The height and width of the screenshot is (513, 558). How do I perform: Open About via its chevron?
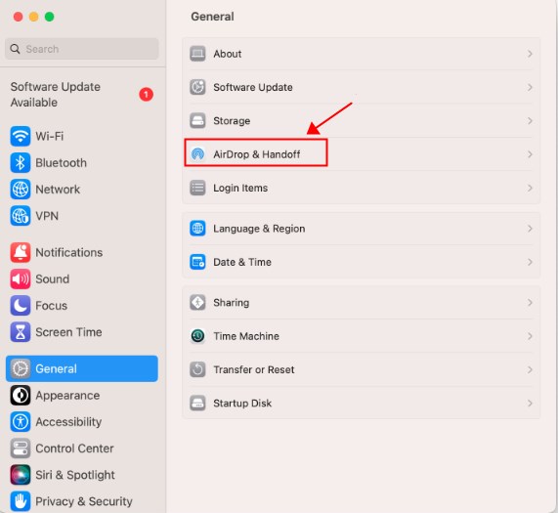(x=530, y=54)
